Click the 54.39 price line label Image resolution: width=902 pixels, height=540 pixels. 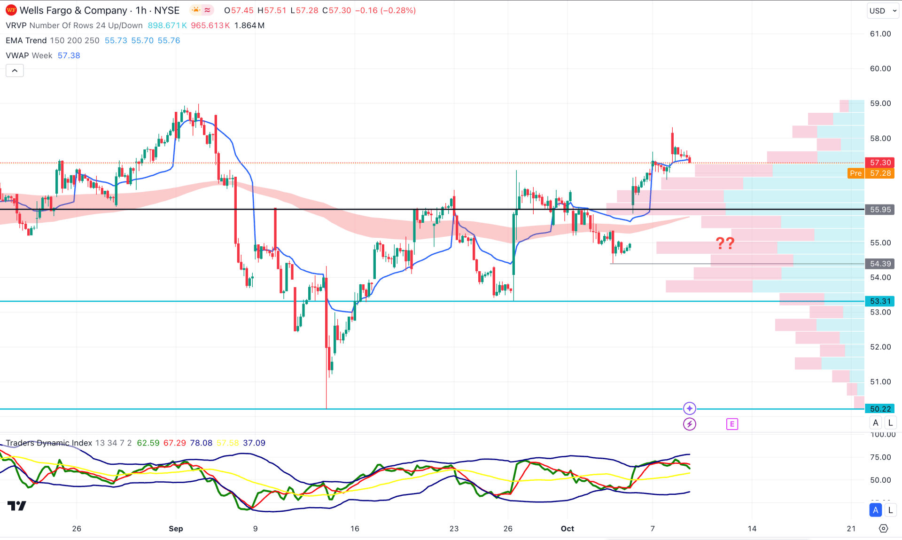[880, 264]
